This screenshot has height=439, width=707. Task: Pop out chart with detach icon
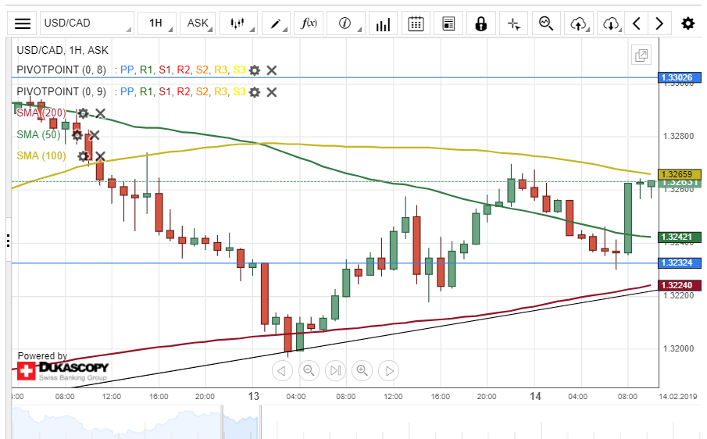[x=641, y=55]
